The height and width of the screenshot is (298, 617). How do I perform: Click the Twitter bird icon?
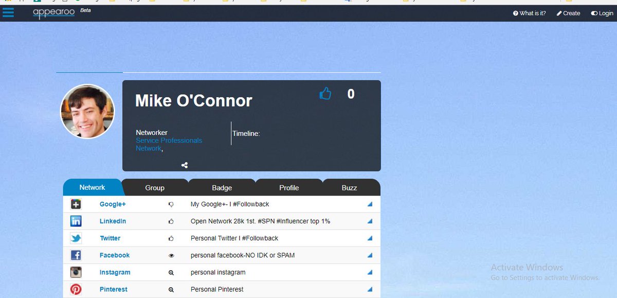point(76,238)
